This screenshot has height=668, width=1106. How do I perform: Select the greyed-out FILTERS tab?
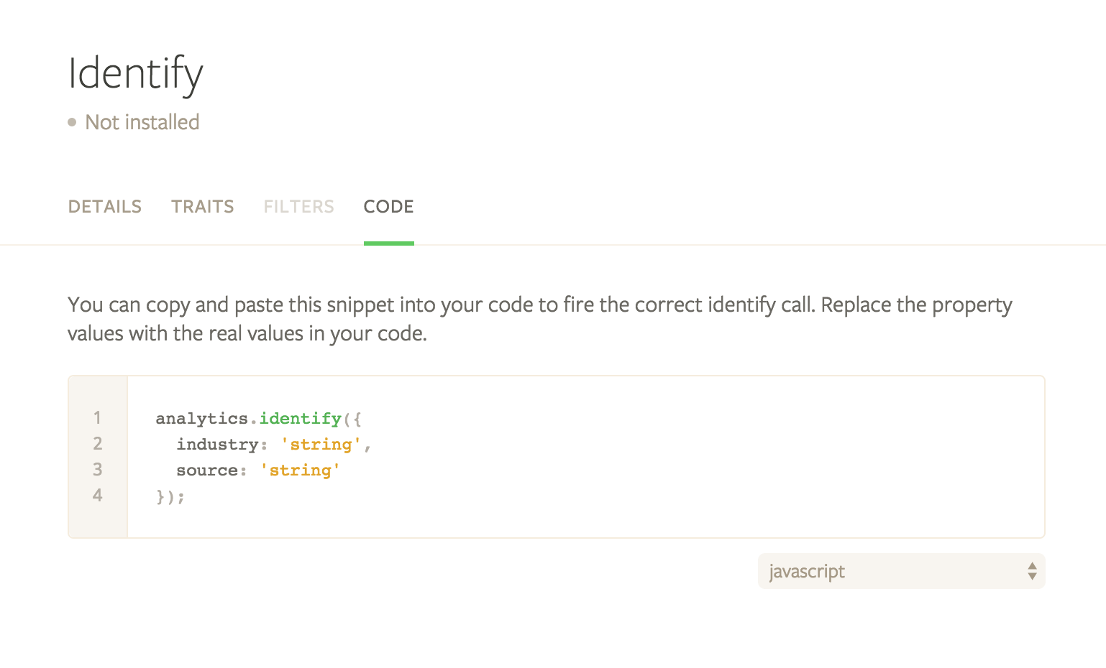click(298, 207)
